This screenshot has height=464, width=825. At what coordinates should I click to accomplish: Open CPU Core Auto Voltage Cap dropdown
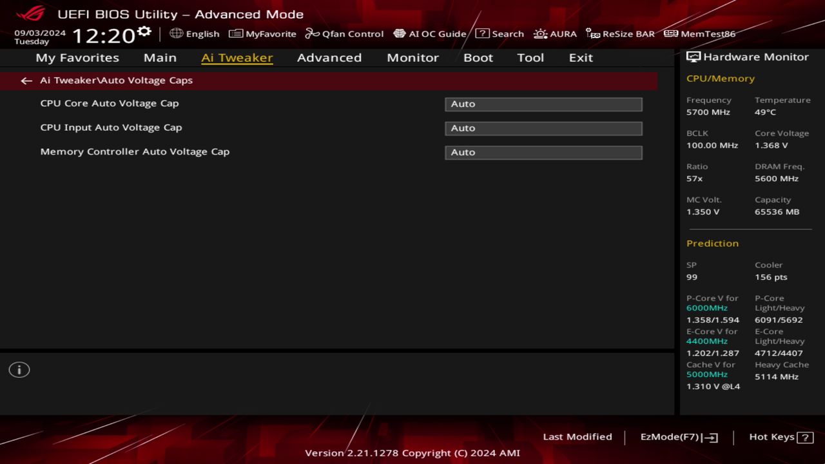(x=543, y=104)
